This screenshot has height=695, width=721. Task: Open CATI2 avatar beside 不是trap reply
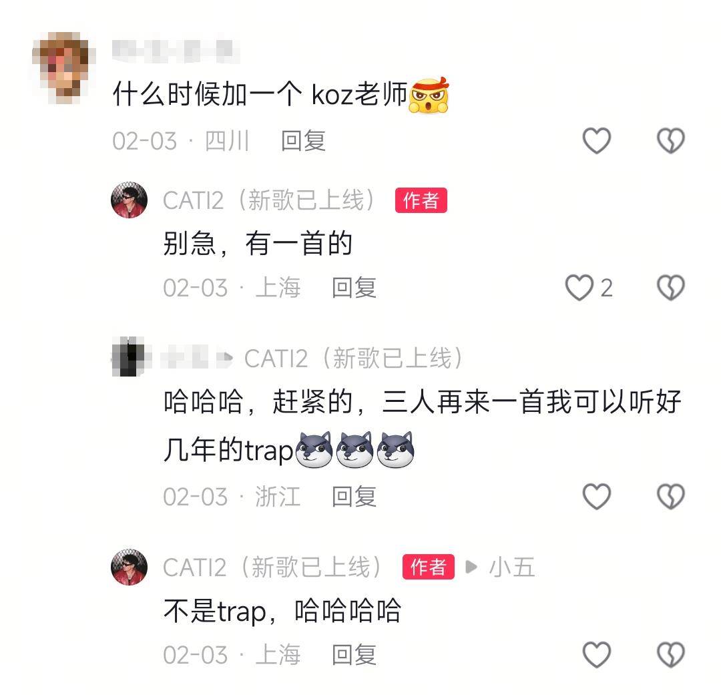click(130, 567)
